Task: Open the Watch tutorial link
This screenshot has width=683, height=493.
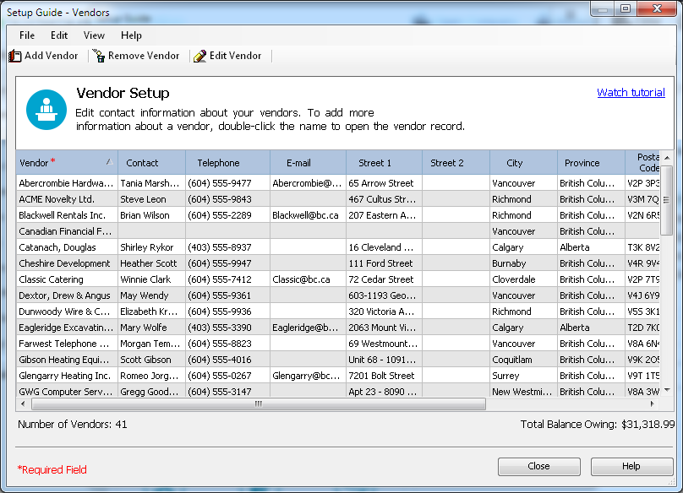Action: pyautogui.click(x=631, y=93)
